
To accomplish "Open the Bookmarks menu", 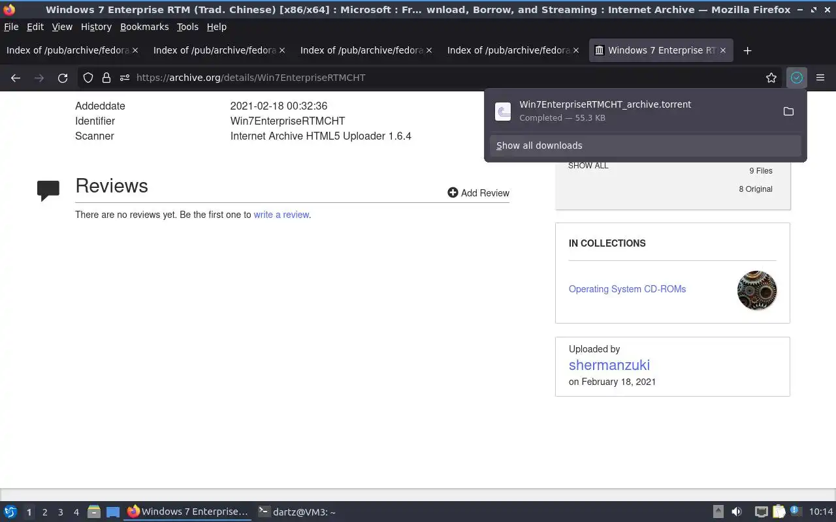I will (x=144, y=27).
